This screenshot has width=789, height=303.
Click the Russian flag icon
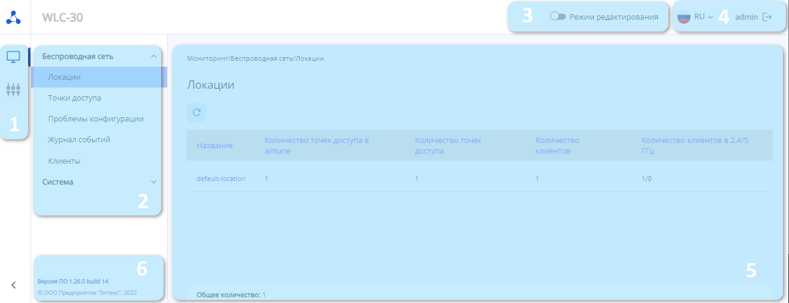pyautogui.click(x=684, y=17)
